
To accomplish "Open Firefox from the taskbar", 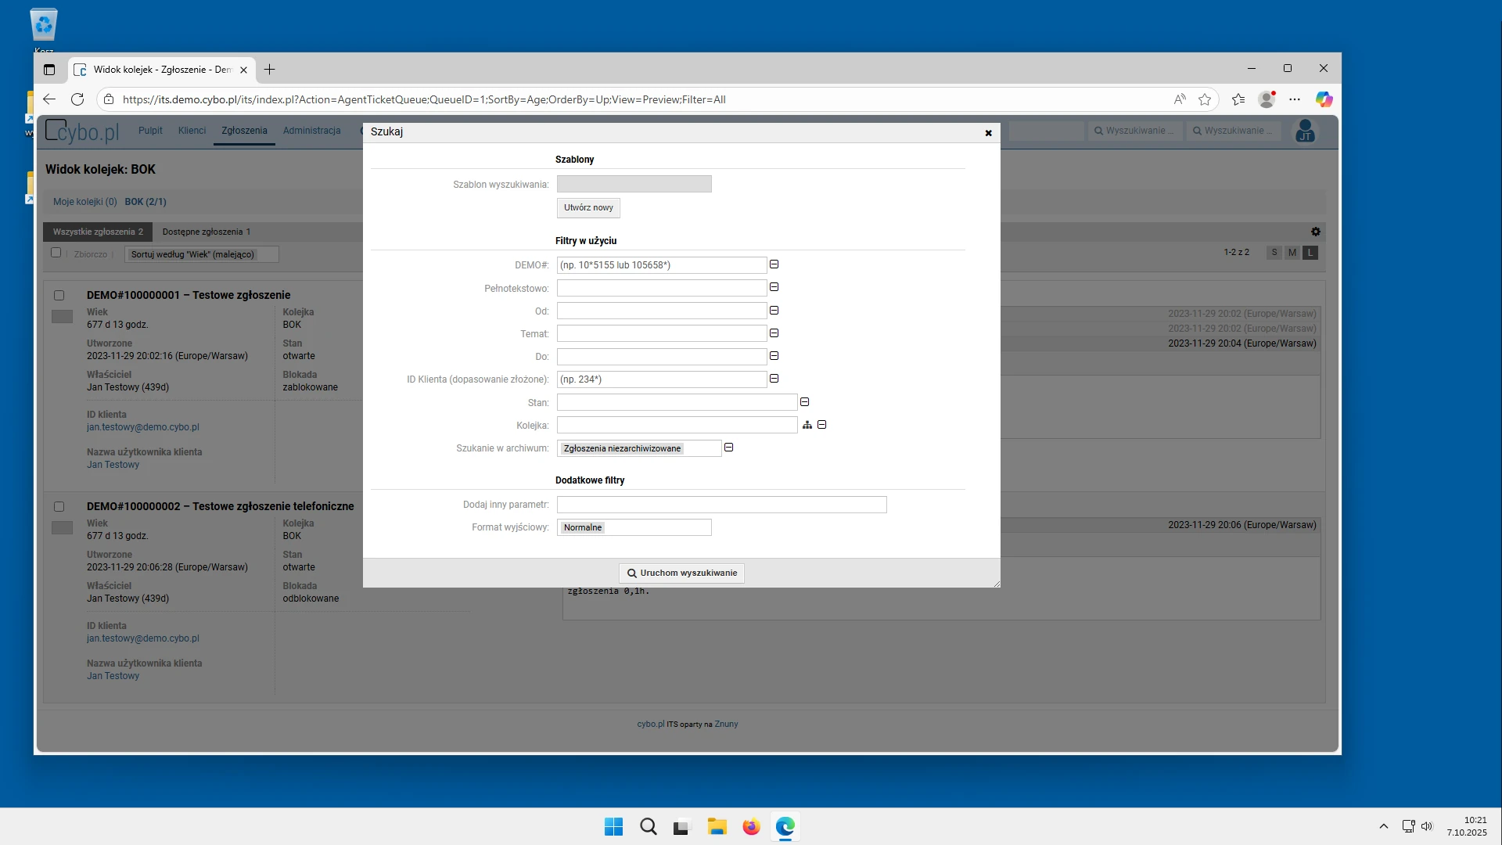I will coord(751,827).
